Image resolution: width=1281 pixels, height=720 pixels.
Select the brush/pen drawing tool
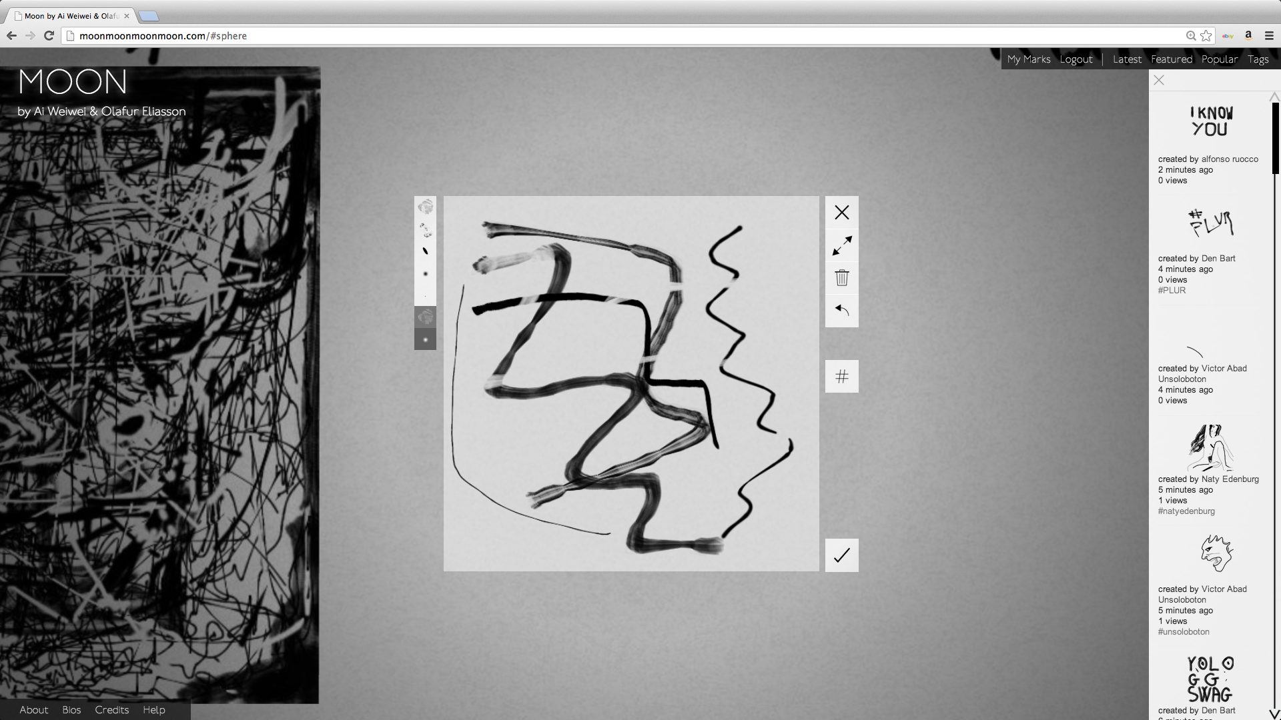click(426, 251)
